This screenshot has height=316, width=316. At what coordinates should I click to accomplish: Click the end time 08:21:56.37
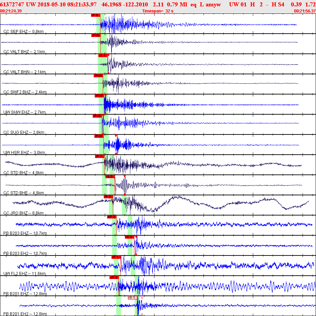tap(305, 11)
